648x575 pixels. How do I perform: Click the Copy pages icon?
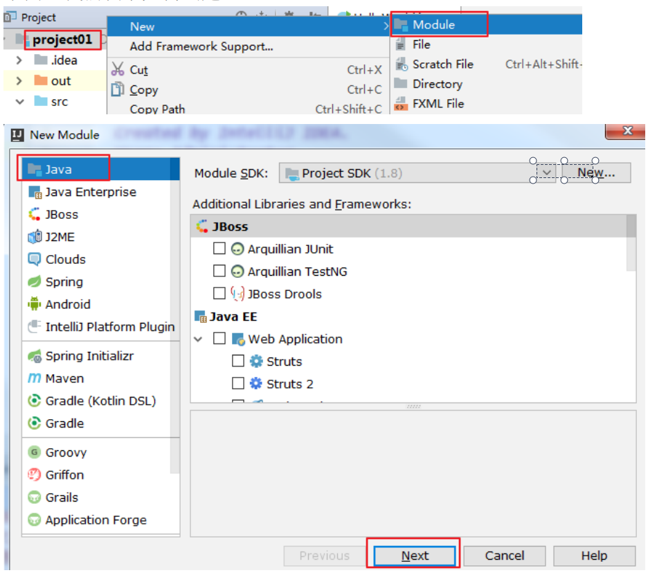click(118, 89)
